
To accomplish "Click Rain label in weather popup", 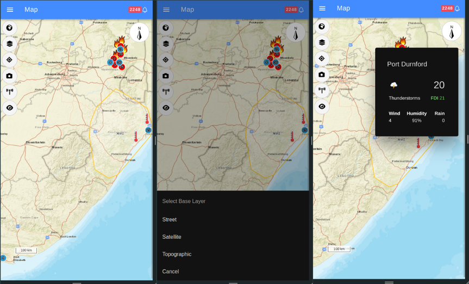I will (x=440, y=113).
